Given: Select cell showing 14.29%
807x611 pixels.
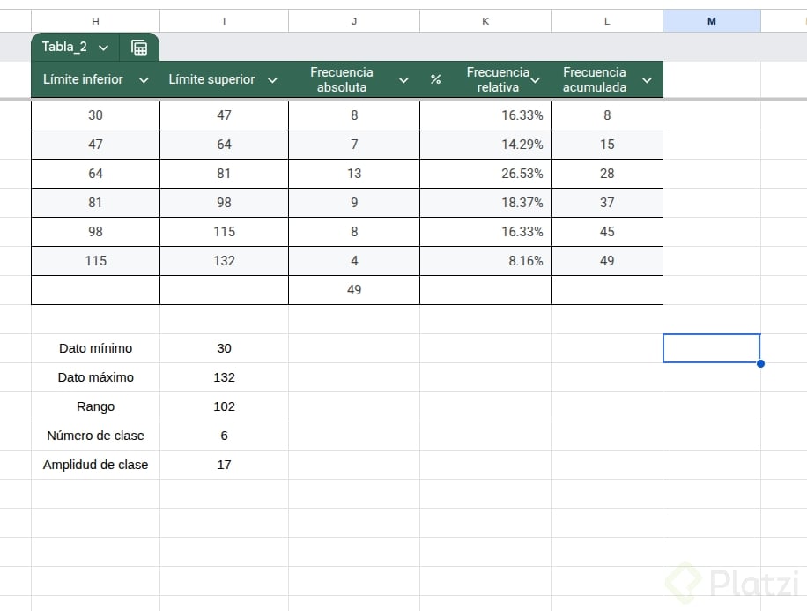Looking at the screenshot, I should tap(485, 145).
